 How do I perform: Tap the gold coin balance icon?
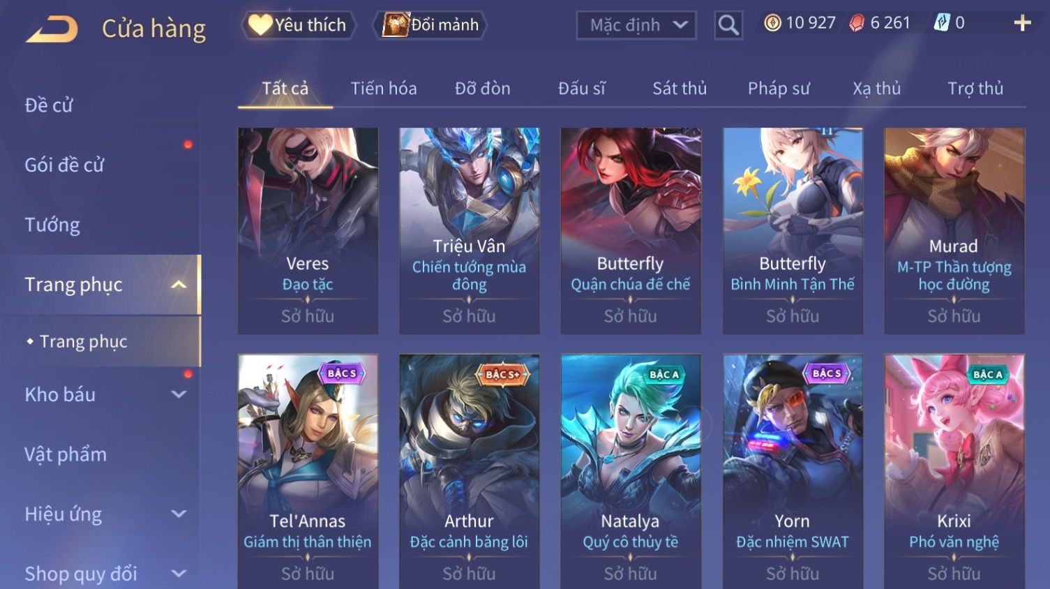(772, 23)
